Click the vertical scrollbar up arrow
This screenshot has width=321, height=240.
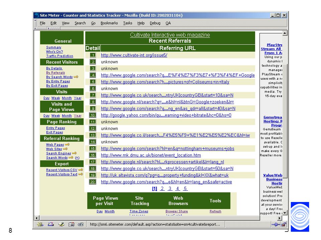point(285,33)
